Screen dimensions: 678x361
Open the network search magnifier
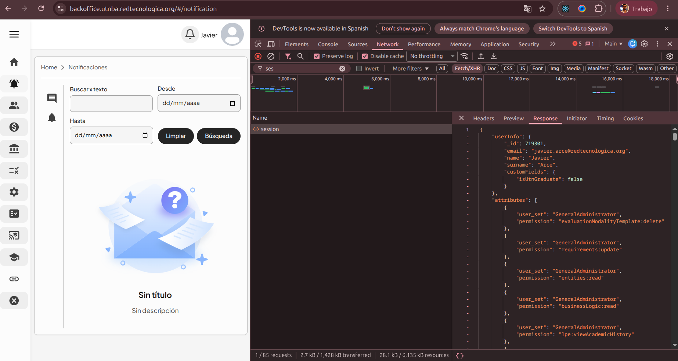coord(300,56)
